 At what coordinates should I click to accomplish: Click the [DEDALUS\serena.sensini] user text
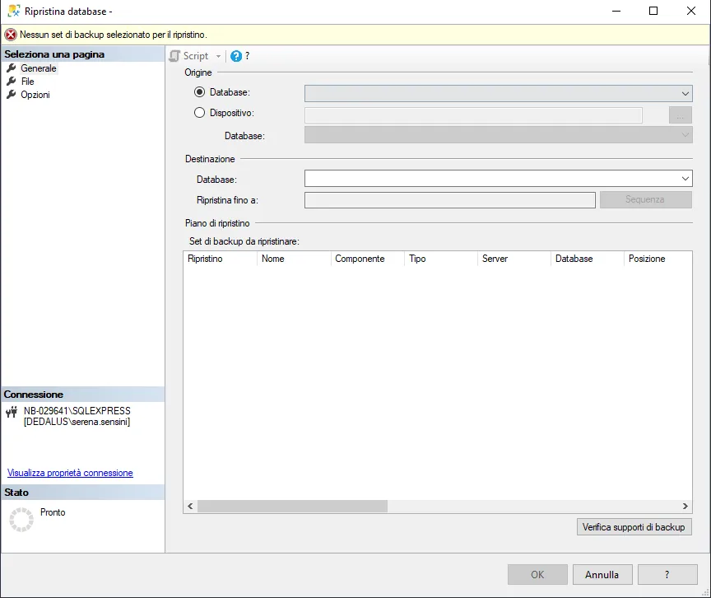coord(77,422)
